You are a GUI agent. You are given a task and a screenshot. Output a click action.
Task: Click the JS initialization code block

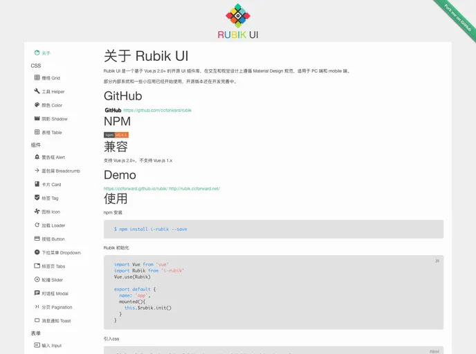pos(273,292)
